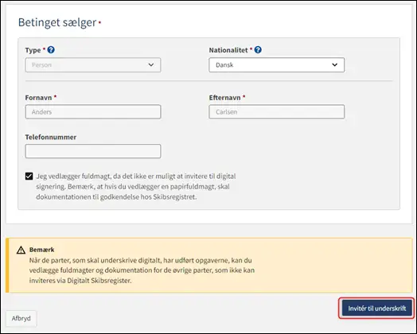Click the Afbryd cancel button
The height and width of the screenshot is (334, 417).
coord(21,318)
